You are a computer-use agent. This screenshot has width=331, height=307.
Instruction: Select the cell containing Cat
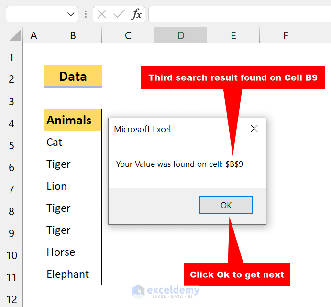73,142
